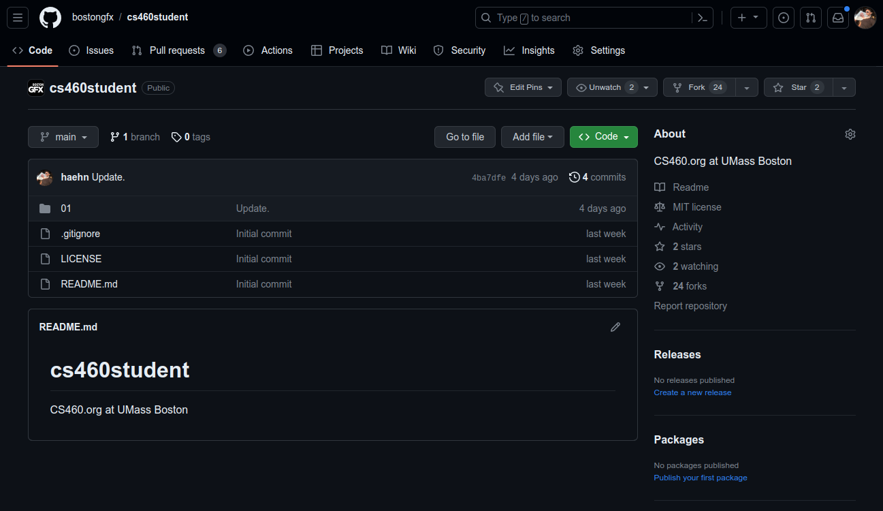Switch to the Code tab

[x=33, y=50]
